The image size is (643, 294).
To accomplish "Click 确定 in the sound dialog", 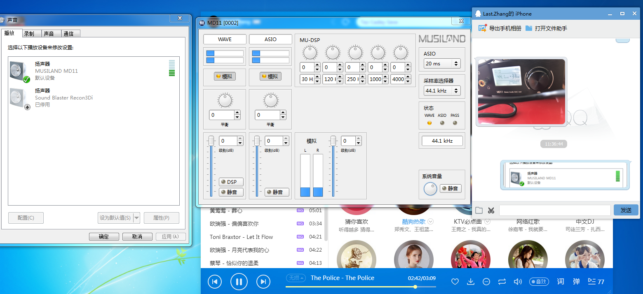I will click(x=104, y=237).
